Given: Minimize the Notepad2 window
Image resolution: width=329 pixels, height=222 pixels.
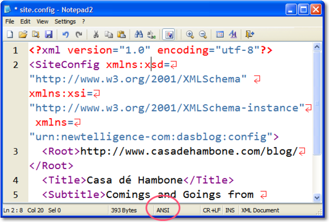Looking at the screenshot, I should [x=291, y=10].
